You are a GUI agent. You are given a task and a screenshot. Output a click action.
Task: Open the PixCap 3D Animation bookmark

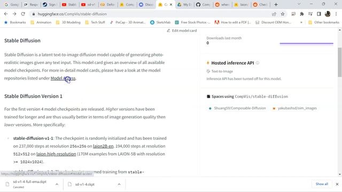128,22
